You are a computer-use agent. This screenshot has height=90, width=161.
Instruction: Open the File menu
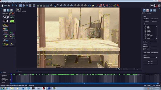click(1, 3)
